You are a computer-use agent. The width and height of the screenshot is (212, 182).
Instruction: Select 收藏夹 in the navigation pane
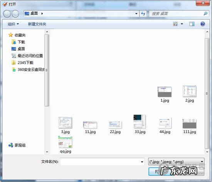tap(20, 35)
